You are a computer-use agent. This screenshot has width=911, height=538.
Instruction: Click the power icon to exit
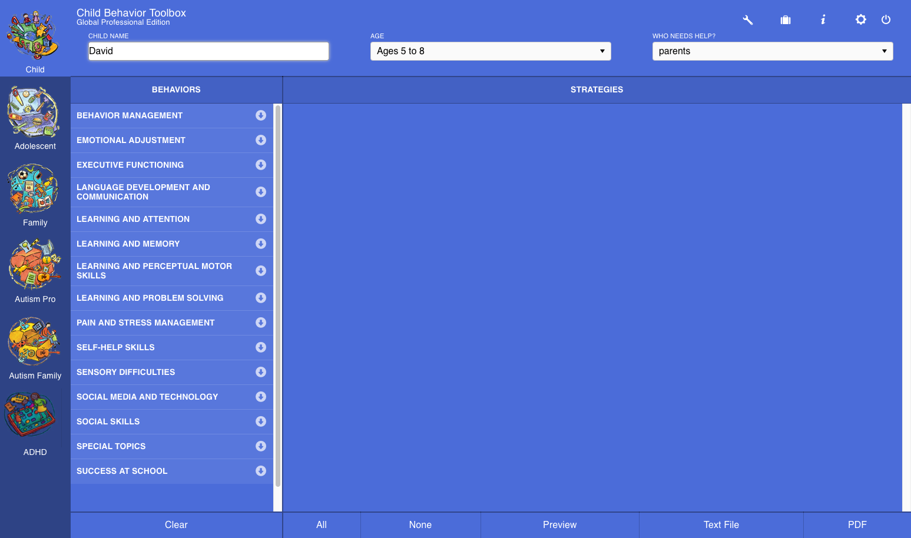click(886, 20)
